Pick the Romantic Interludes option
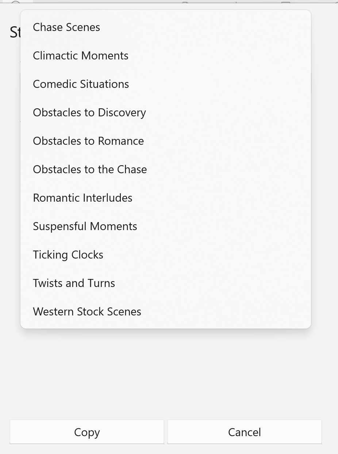This screenshot has width=338, height=454. [82, 198]
